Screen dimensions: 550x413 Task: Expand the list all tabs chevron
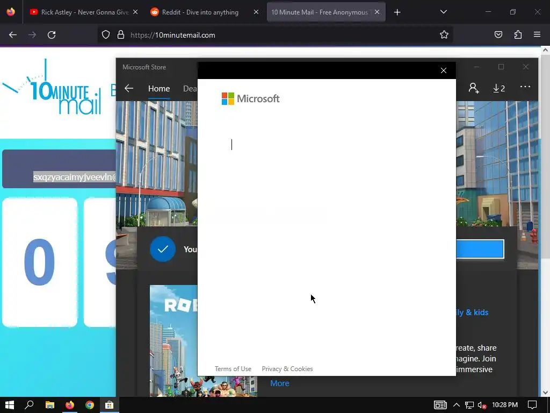point(443,12)
